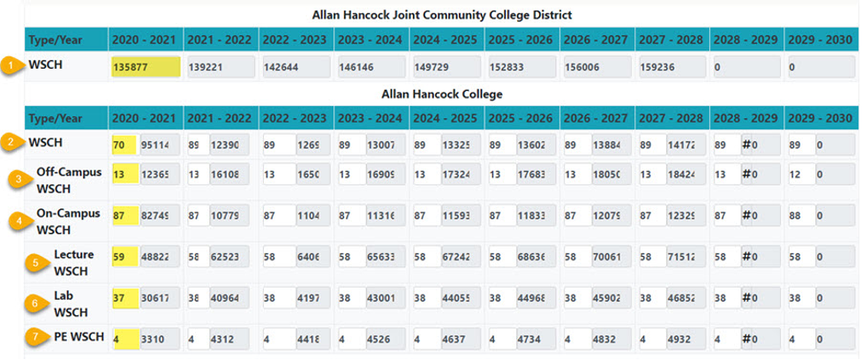Click Lab WSCH percent field showing 37
Viewport: 862px width, 360px height.
pyautogui.click(x=124, y=298)
